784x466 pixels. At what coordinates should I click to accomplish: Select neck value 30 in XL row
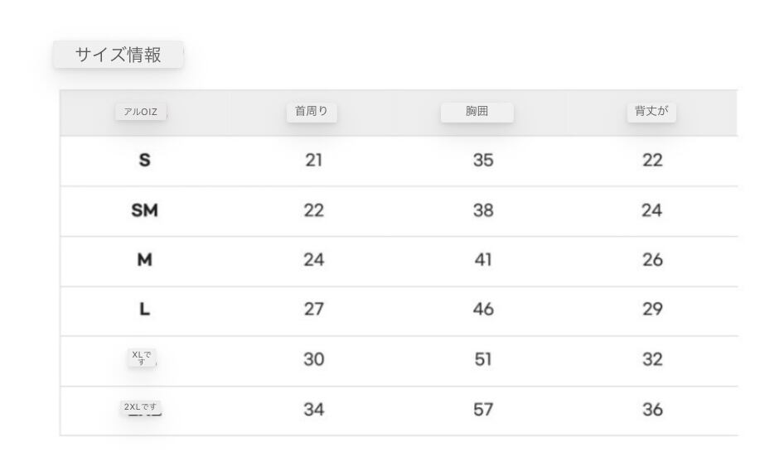pos(313,360)
